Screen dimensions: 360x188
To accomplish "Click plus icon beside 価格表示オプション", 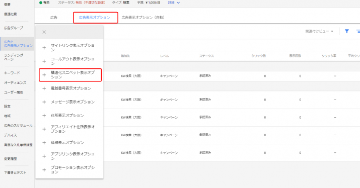I will click(44, 143).
